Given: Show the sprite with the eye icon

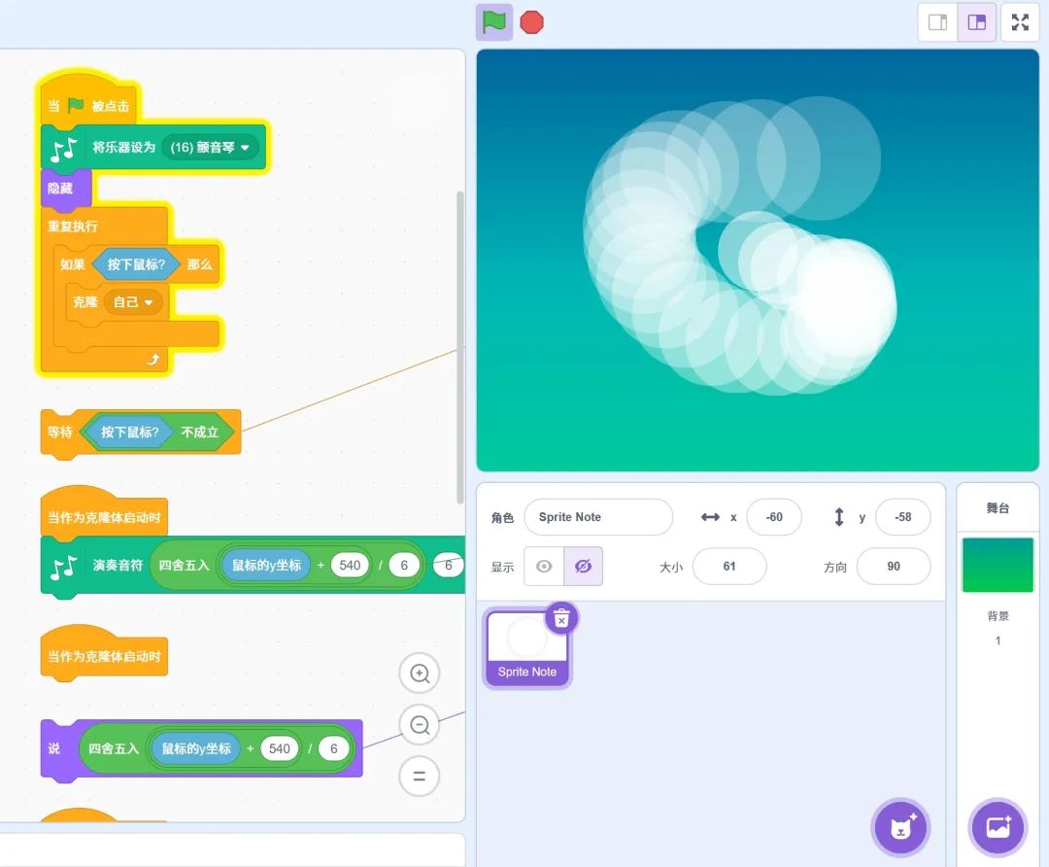Looking at the screenshot, I should point(544,567).
